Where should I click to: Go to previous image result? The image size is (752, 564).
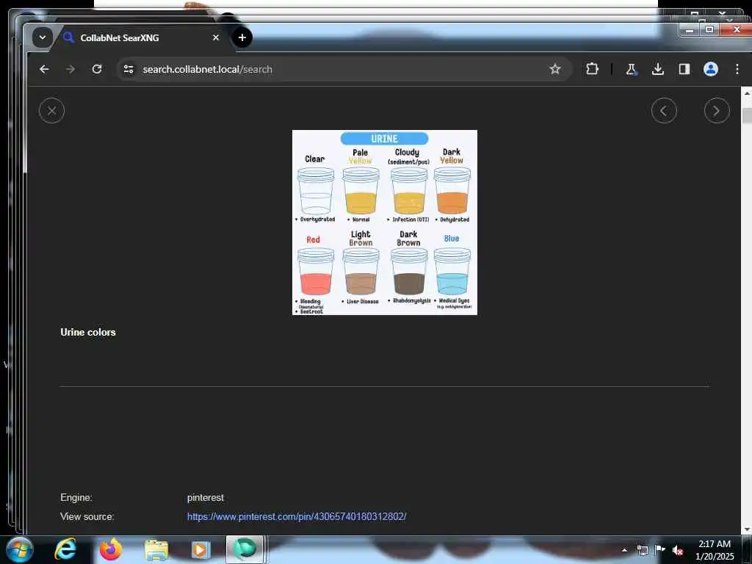click(664, 111)
